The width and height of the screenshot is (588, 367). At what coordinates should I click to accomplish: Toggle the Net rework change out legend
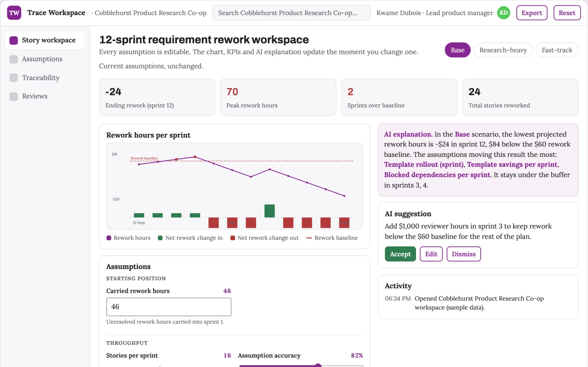(264, 238)
